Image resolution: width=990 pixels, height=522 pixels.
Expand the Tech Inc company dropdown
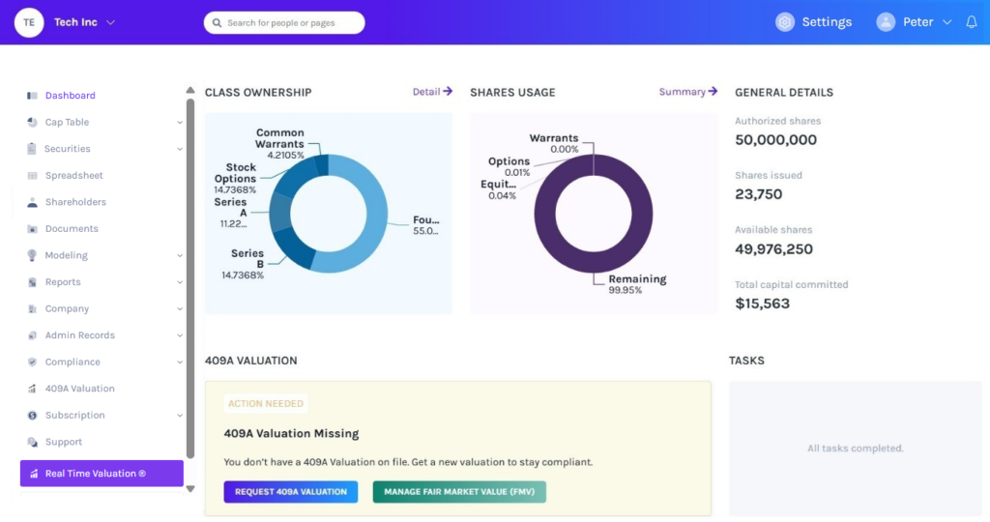[x=110, y=22]
